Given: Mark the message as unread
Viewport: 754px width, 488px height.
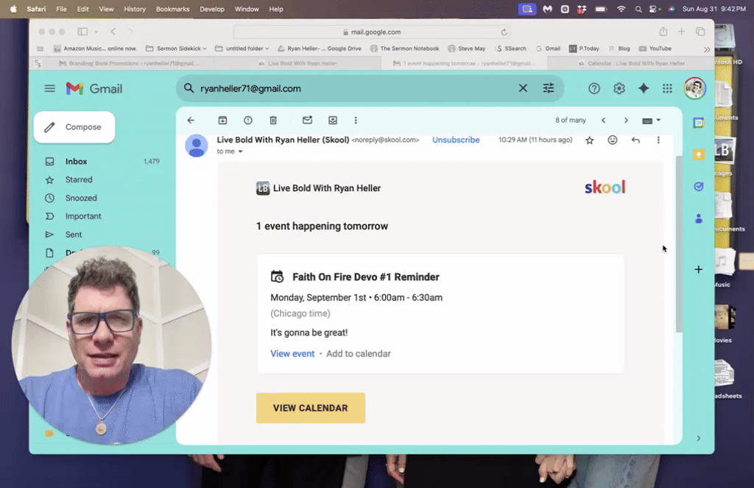Looking at the screenshot, I should coord(307,121).
